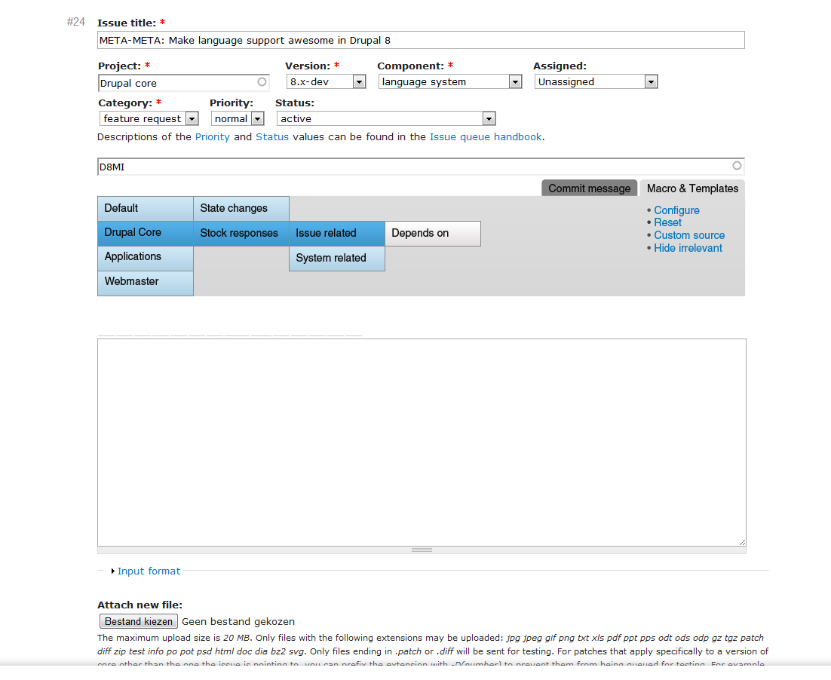The image size is (831, 680).
Task: Open the Priority dropdown set to normal
Action: click(257, 118)
